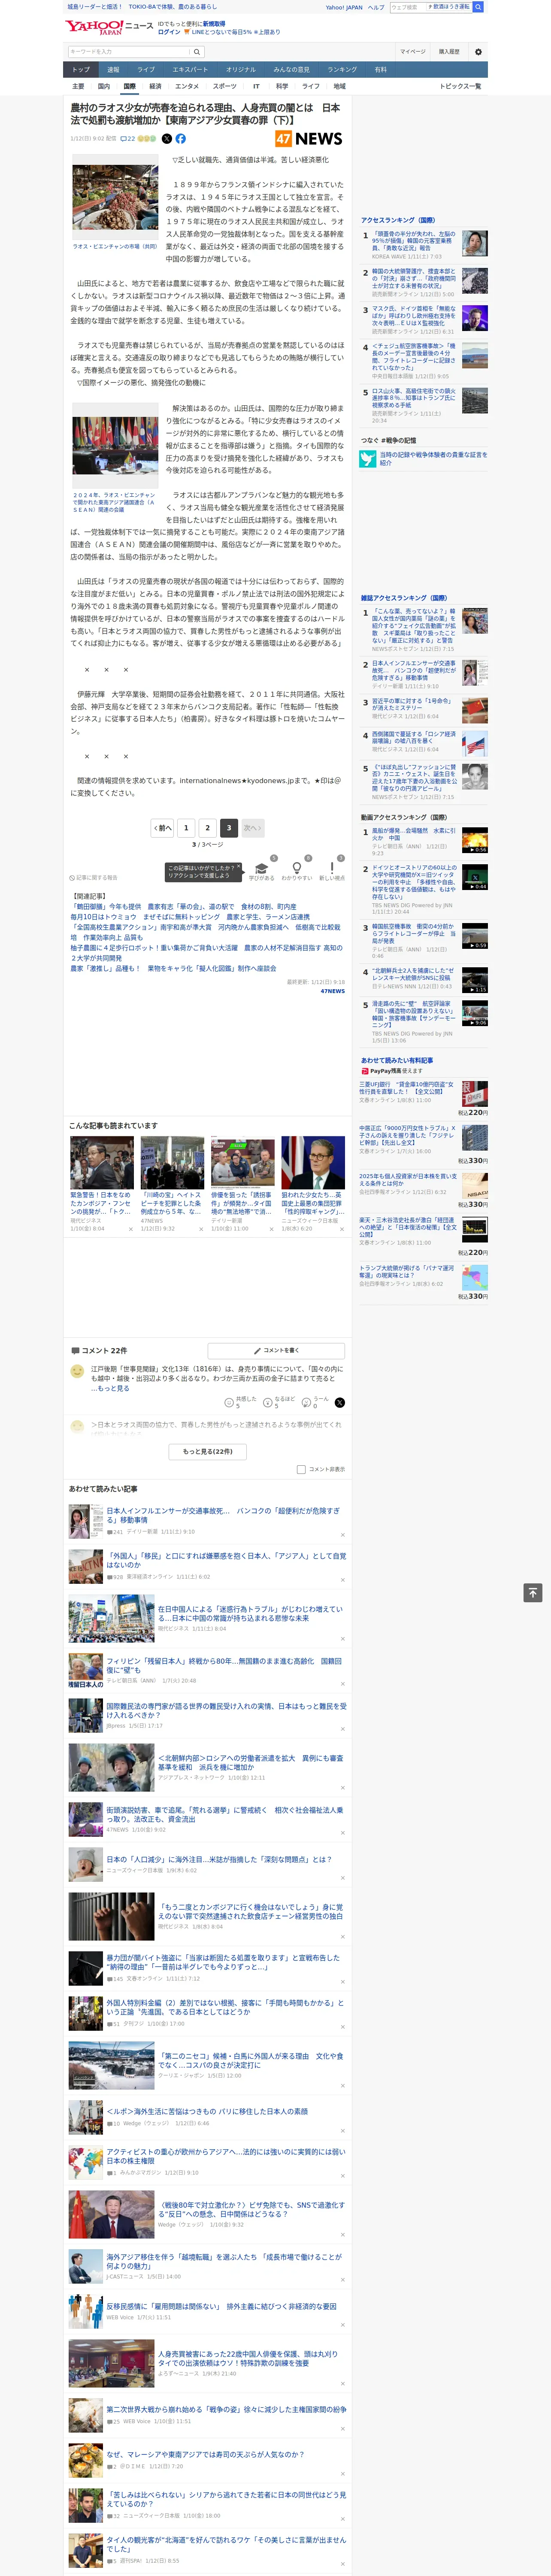551x2576 pixels.
Task: Open the トピックス一覧 link
Action: click(460, 86)
